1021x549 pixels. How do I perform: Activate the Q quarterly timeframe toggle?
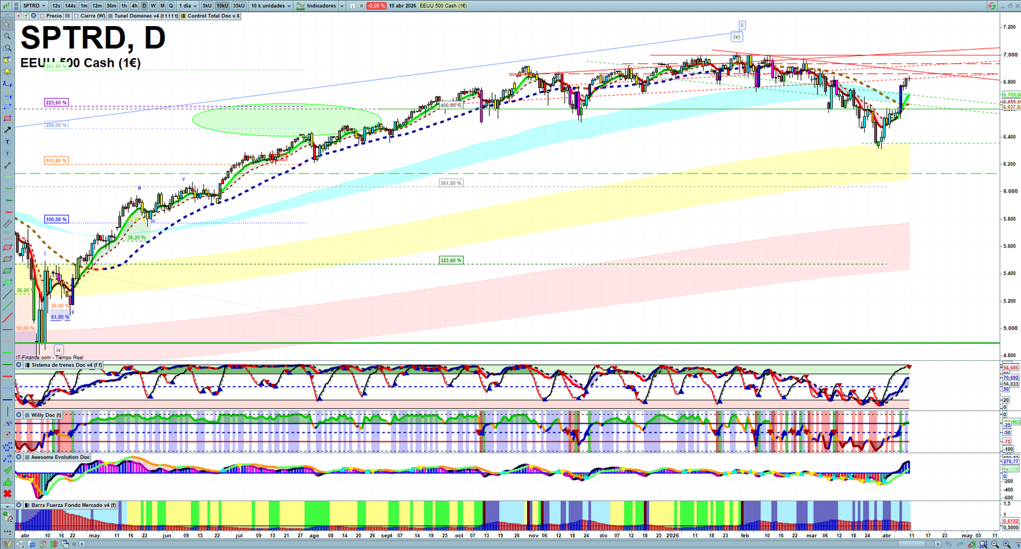tap(171, 6)
